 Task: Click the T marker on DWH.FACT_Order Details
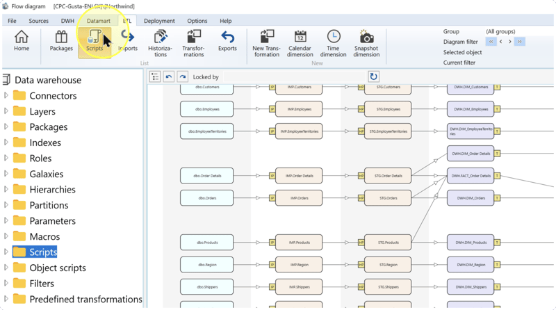(497, 176)
